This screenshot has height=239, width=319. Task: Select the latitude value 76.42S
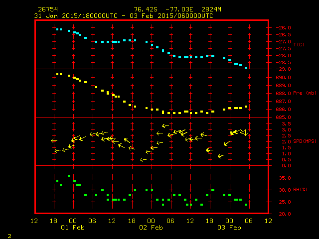tap(146, 9)
